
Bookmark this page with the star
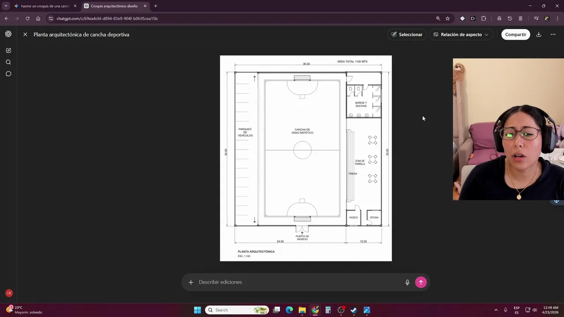click(448, 18)
